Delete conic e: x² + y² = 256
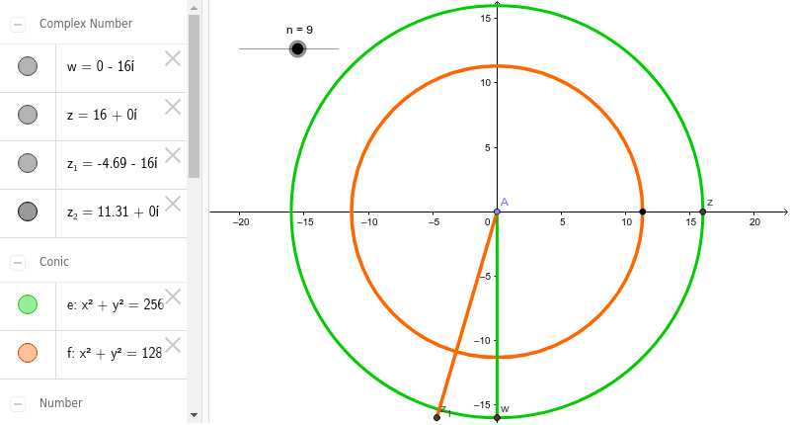The width and height of the screenshot is (790, 425). (x=173, y=297)
